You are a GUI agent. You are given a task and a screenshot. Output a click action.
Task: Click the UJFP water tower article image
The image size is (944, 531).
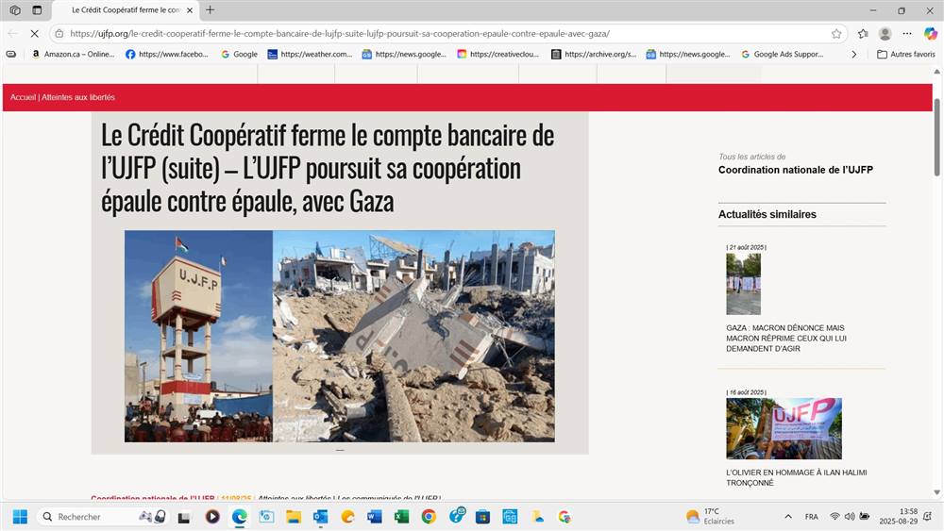click(x=340, y=336)
